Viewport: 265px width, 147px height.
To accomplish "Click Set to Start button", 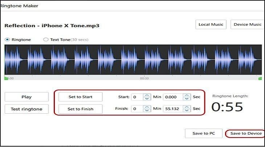I will point(80,97).
